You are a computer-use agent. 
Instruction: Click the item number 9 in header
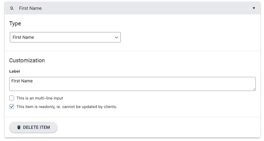click(12, 8)
